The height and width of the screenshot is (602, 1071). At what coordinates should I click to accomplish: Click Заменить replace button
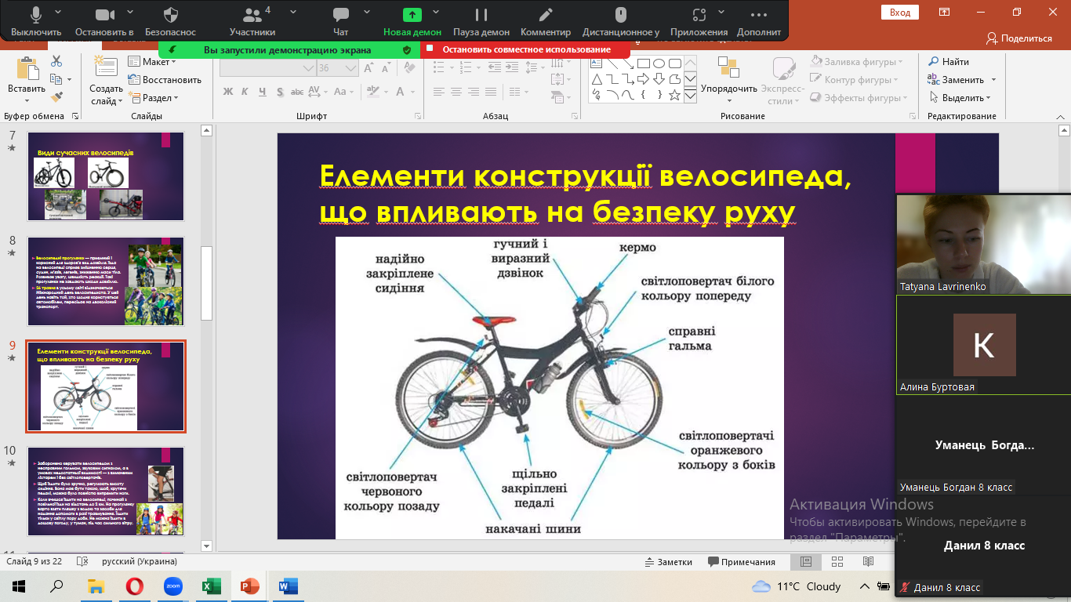click(957, 79)
